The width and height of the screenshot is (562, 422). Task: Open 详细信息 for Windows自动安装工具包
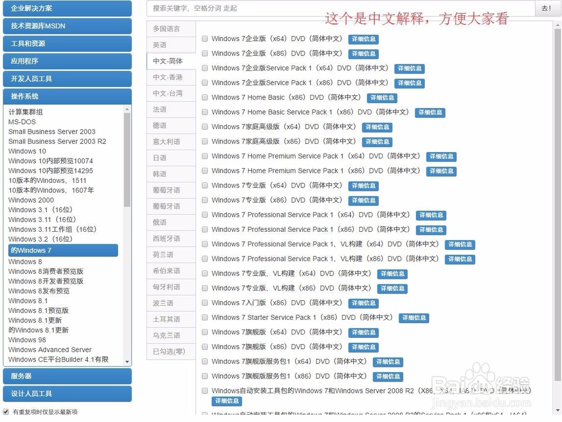pos(227,401)
